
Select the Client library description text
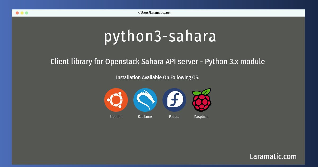click(158, 62)
